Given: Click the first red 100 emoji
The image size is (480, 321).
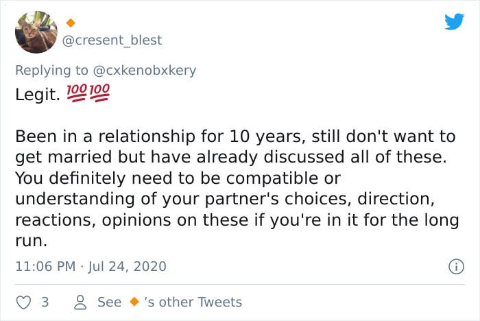Looking at the screenshot, I should click(77, 93).
